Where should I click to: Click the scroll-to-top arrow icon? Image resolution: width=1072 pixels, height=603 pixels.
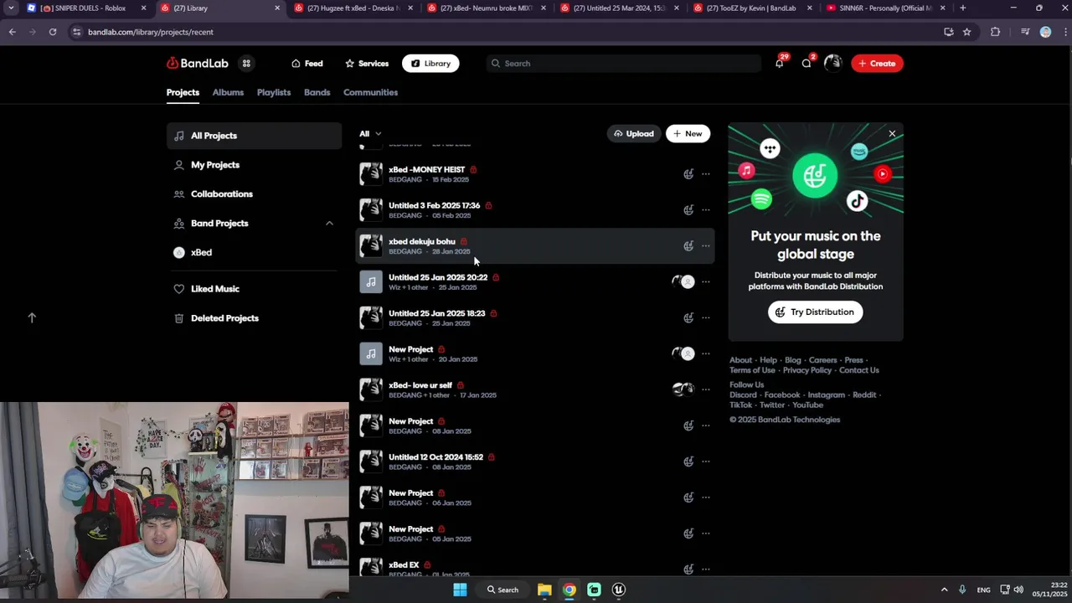pos(32,318)
